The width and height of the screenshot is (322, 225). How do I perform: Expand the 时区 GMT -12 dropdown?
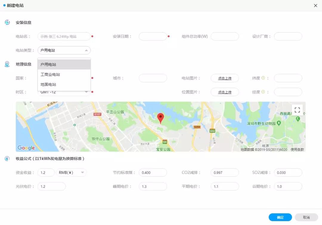[86, 92]
